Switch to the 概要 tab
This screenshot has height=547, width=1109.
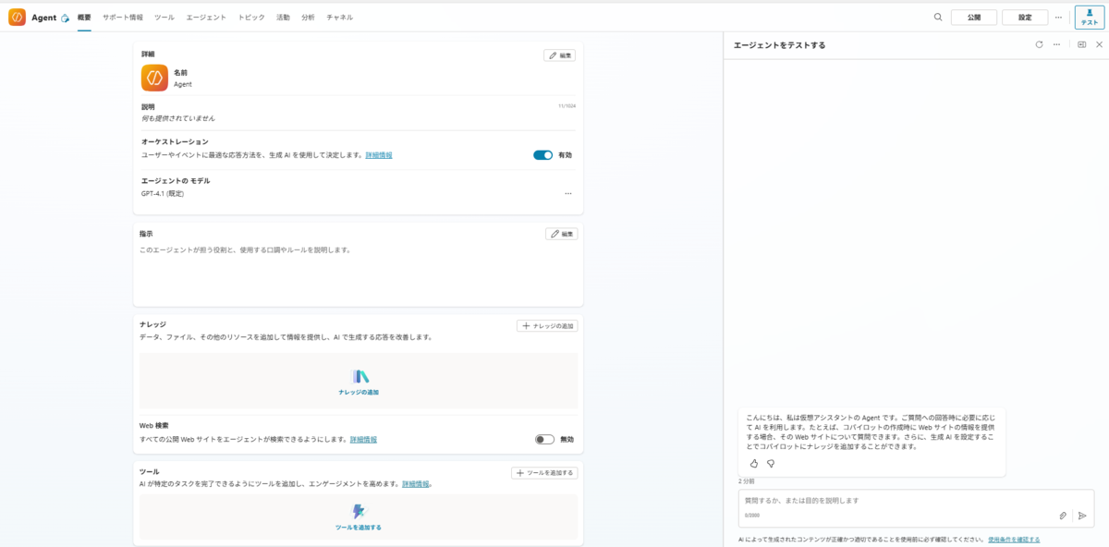(x=84, y=18)
